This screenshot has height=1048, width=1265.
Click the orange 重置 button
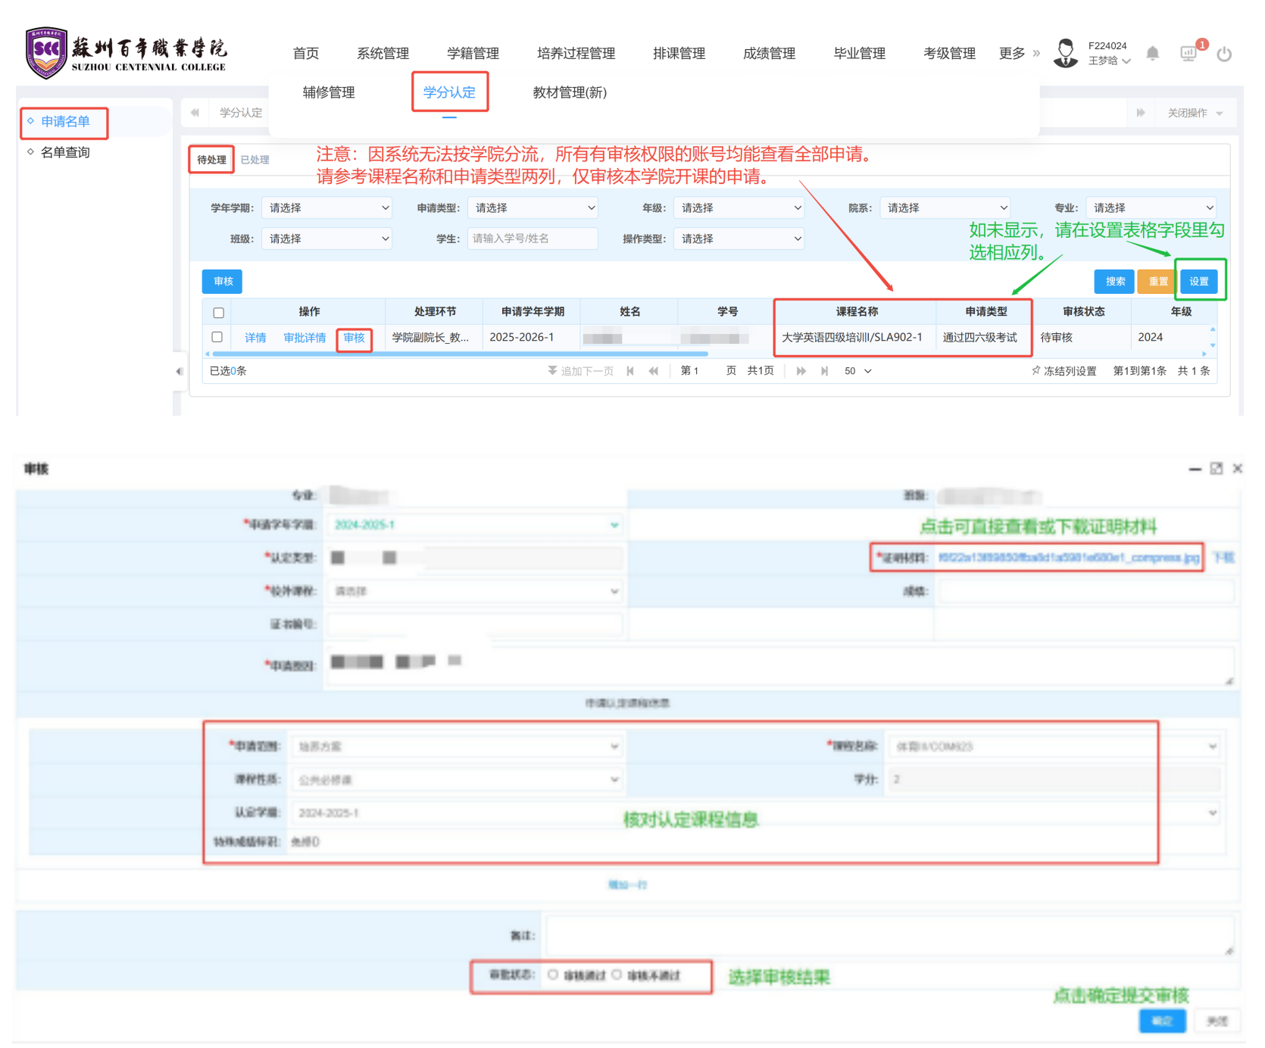tap(1157, 282)
